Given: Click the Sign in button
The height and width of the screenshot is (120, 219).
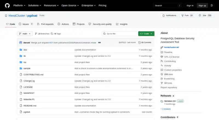Looking at the screenshot, I should click(190, 5).
